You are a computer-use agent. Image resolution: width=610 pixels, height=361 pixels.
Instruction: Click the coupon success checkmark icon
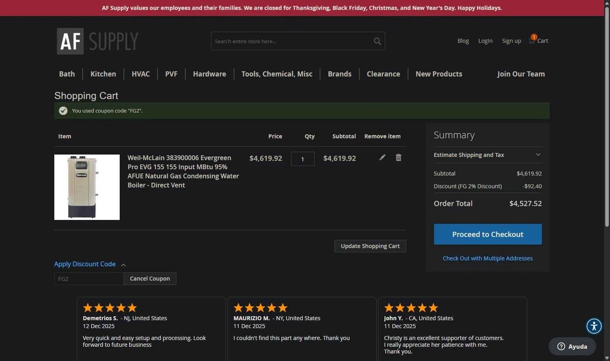[63, 111]
